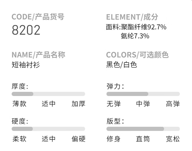This screenshot has width=192, height=151.
Task: Select the 直筒 fit label
Action: 143,139
